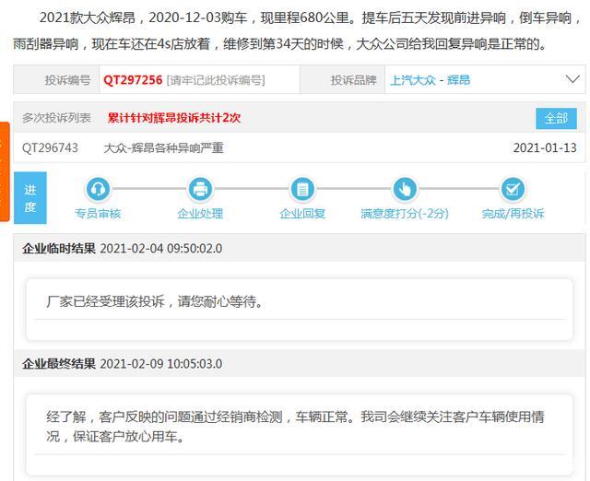
Task: Click the 投诉品牌 field label
Action: point(353,80)
